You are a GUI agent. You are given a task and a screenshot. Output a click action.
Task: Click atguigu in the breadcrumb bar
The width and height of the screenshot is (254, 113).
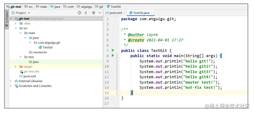(86, 7)
